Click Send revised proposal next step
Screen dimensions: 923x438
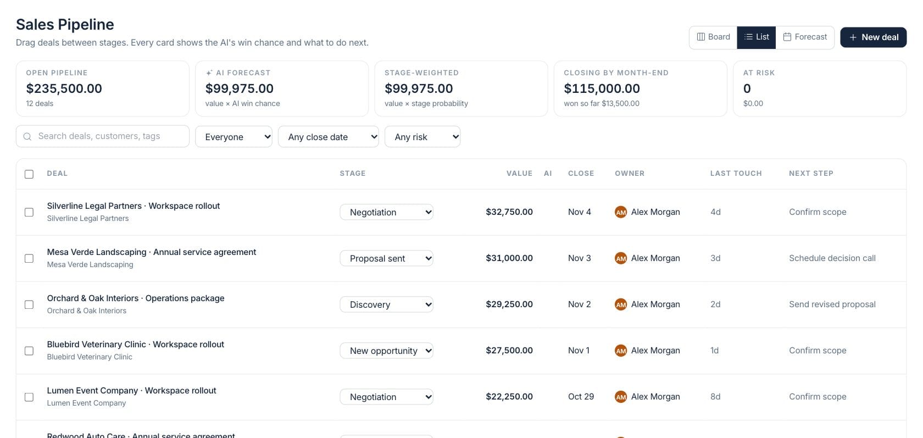[832, 304]
